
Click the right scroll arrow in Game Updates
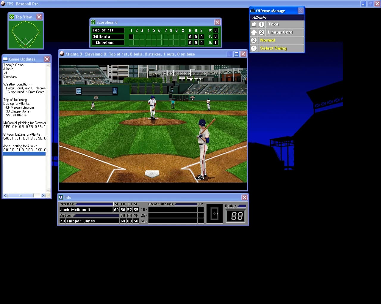[43, 195]
